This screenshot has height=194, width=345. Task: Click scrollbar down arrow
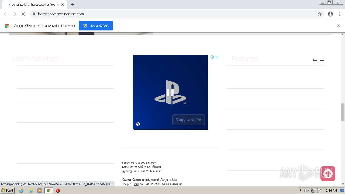[x=343, y=184]
